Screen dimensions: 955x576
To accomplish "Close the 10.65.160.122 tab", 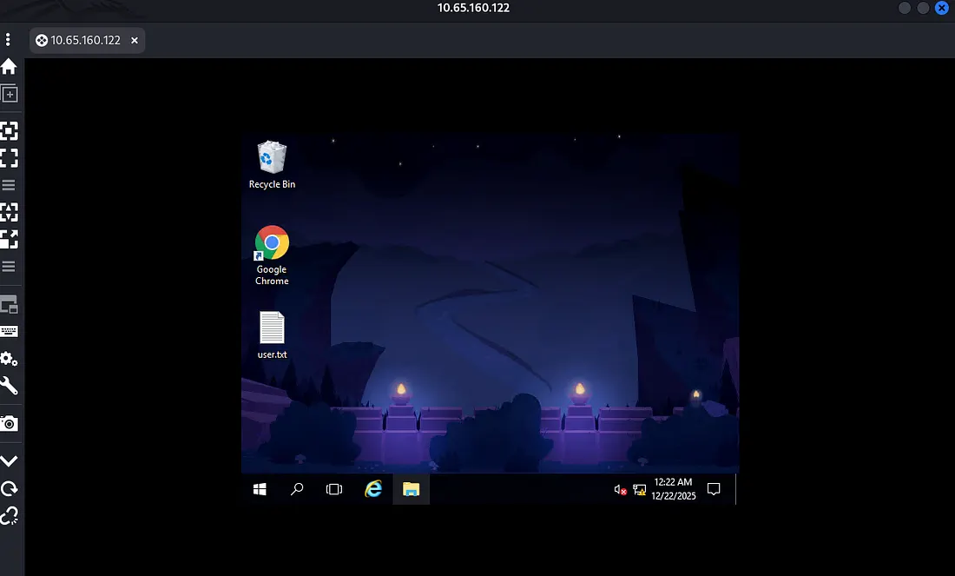I will [x=135, y=41].
